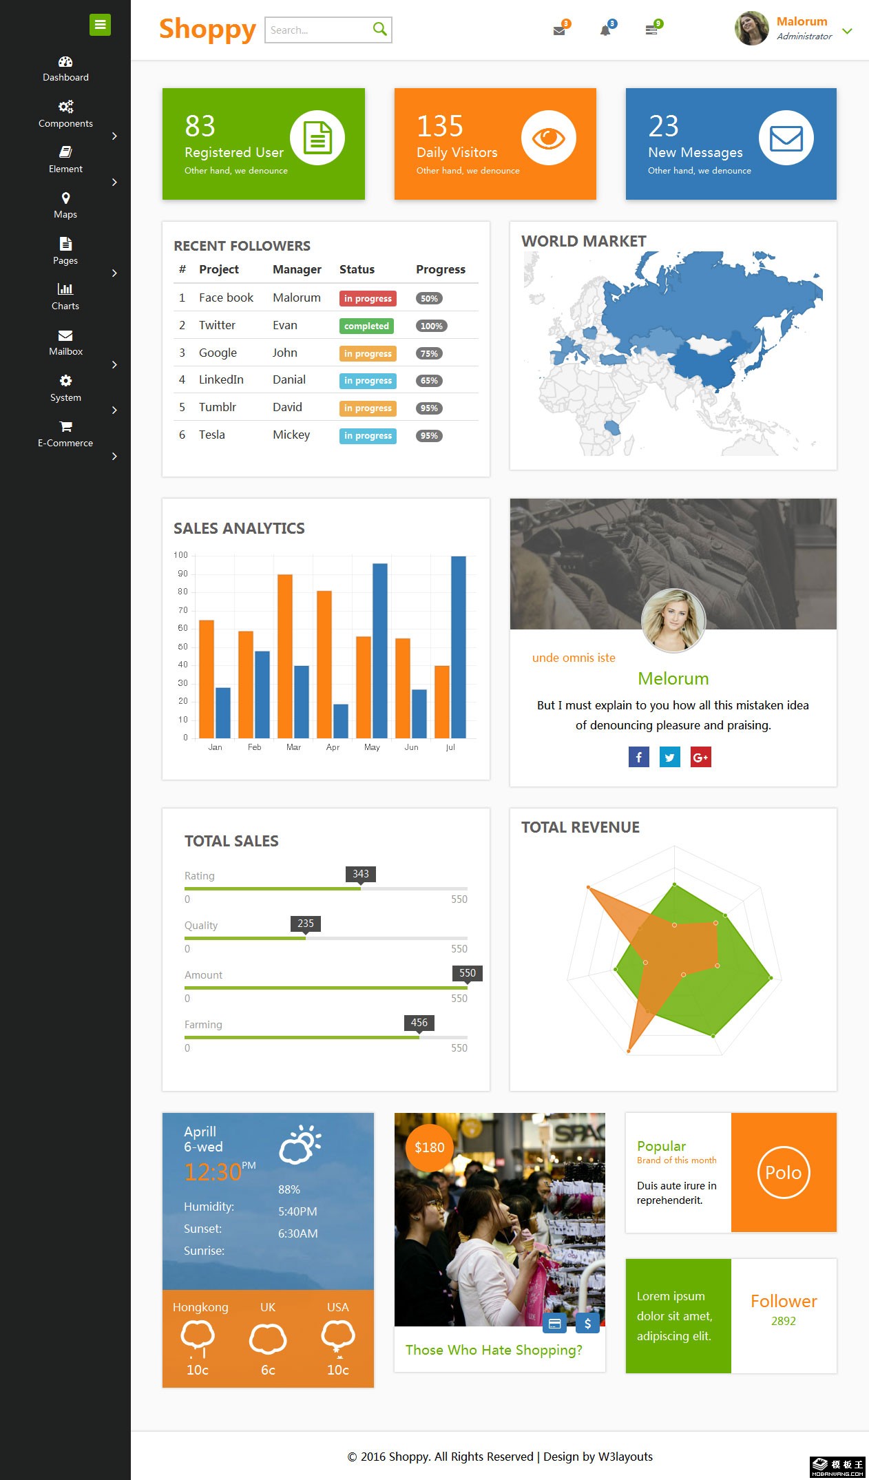The image size is (869, 1480).
Task: Open the envelope messages icon in header
Action: pos(559,30)
